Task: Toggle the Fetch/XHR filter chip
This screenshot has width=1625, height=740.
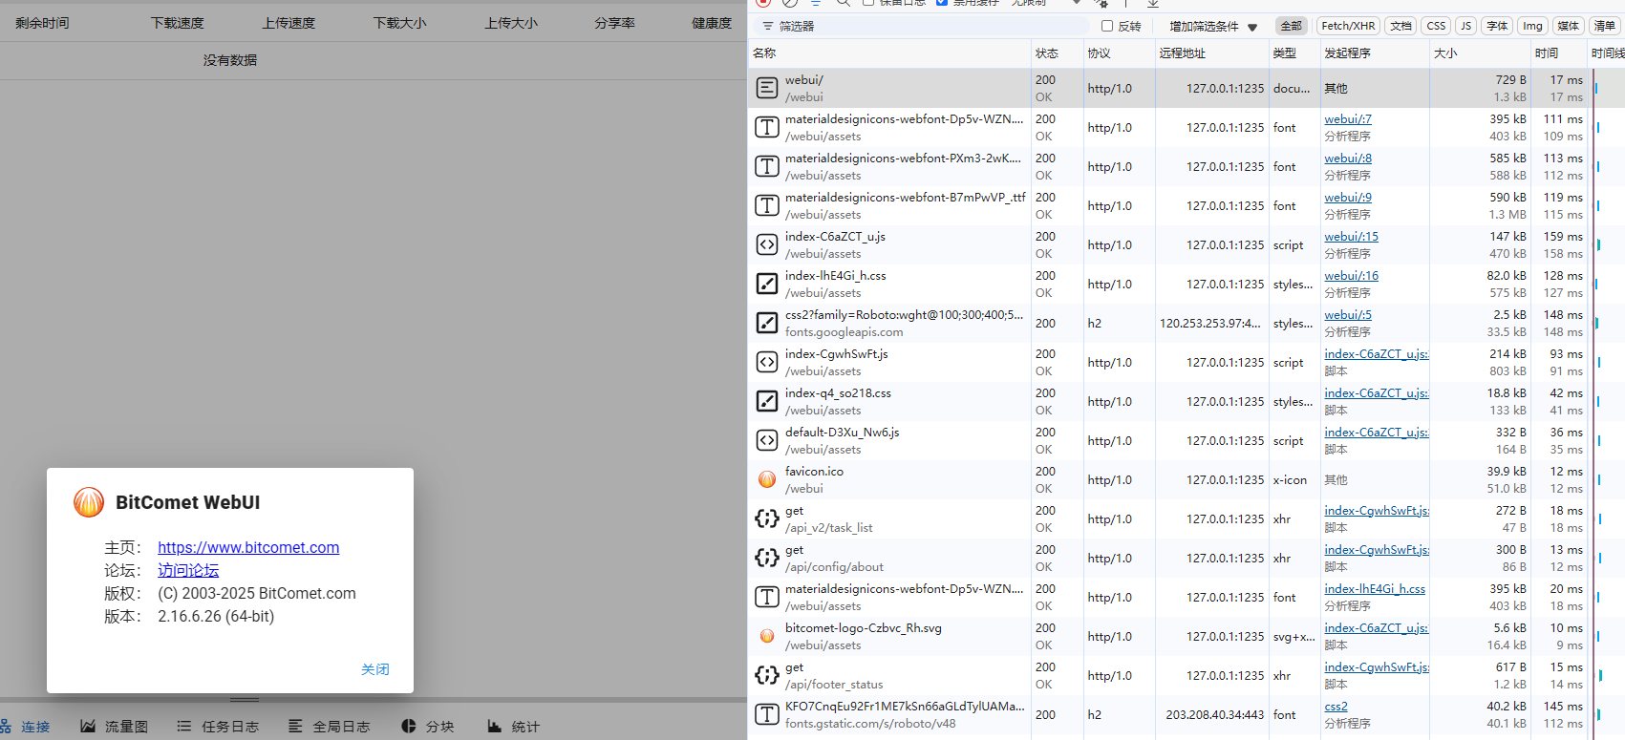Action: (x=1348, y=26)
